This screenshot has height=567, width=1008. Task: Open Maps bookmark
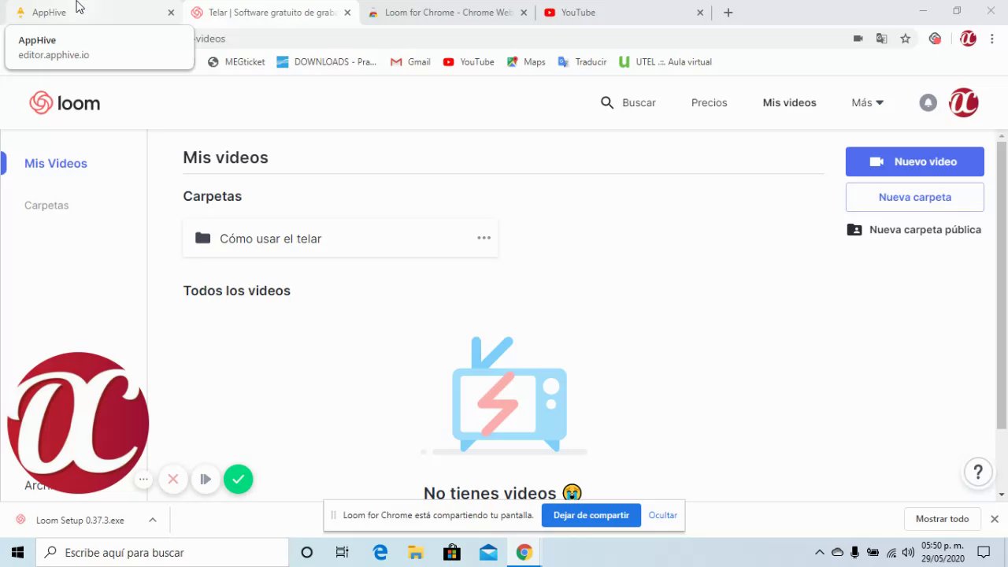(526, 61)
